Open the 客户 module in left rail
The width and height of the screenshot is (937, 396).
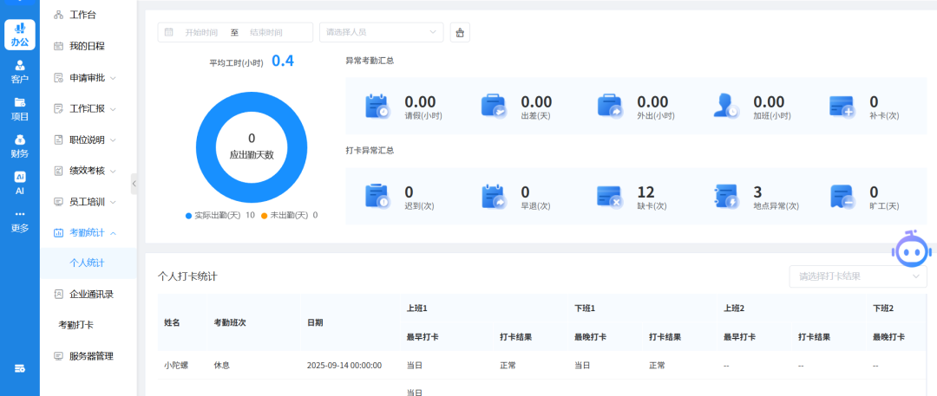pos(20,72)
